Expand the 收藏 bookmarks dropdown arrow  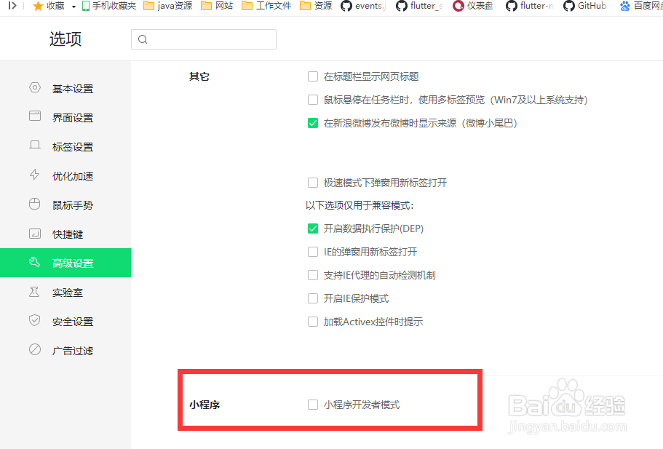point(73,7)
